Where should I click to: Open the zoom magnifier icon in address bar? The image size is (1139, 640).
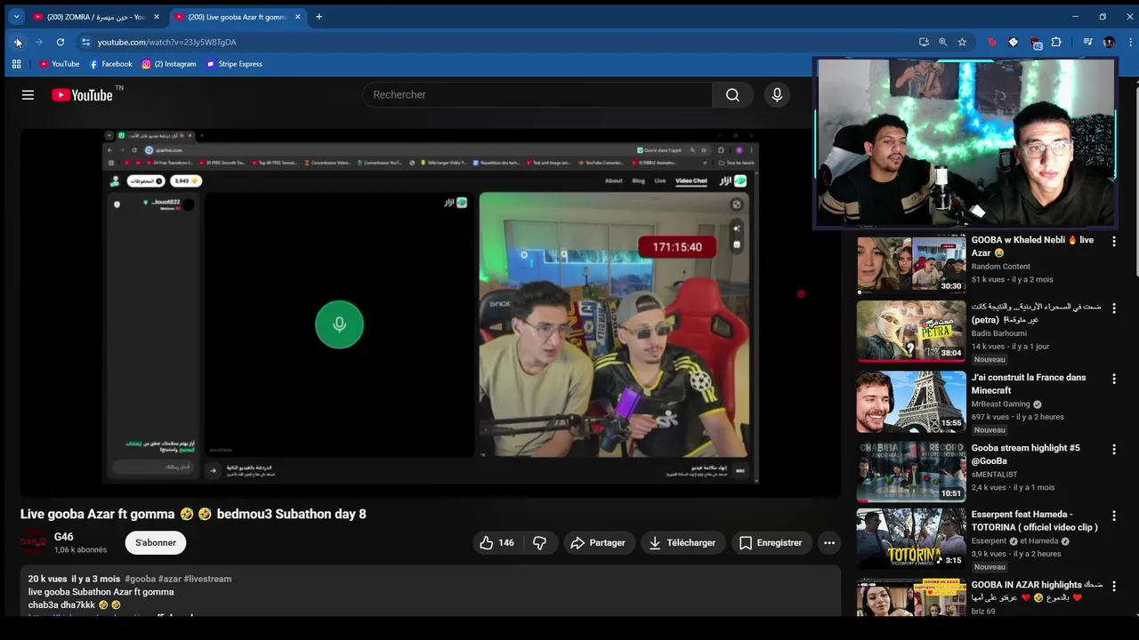click(x=943, y=42)
